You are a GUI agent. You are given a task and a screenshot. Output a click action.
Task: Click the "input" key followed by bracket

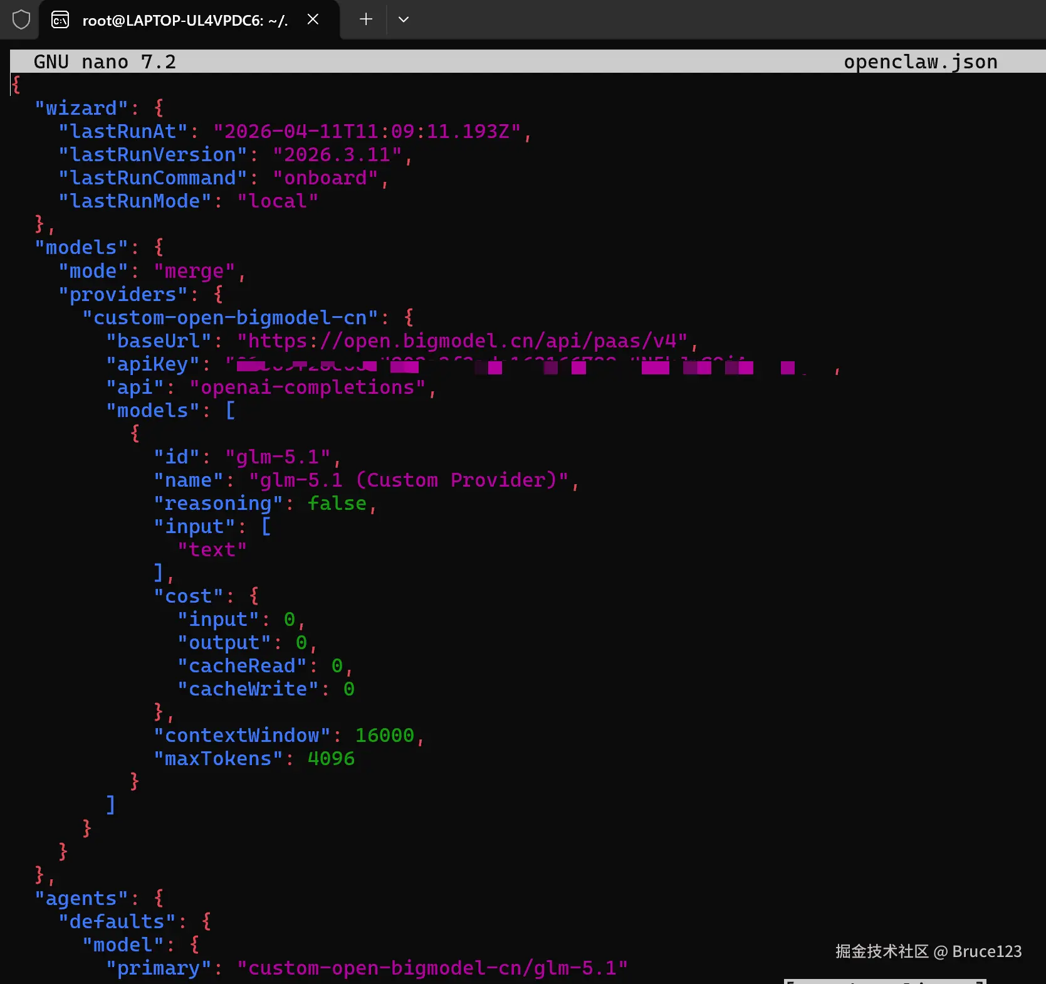coord(194,526)
